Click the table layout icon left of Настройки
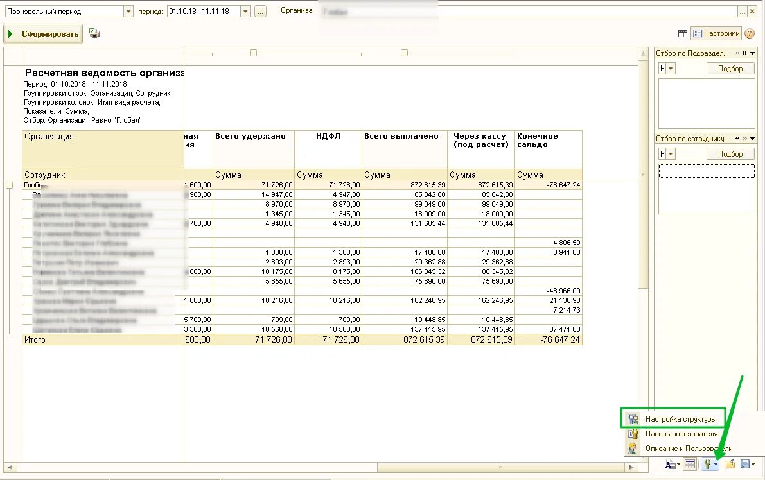Screen dimensions: 765x480 683,33
